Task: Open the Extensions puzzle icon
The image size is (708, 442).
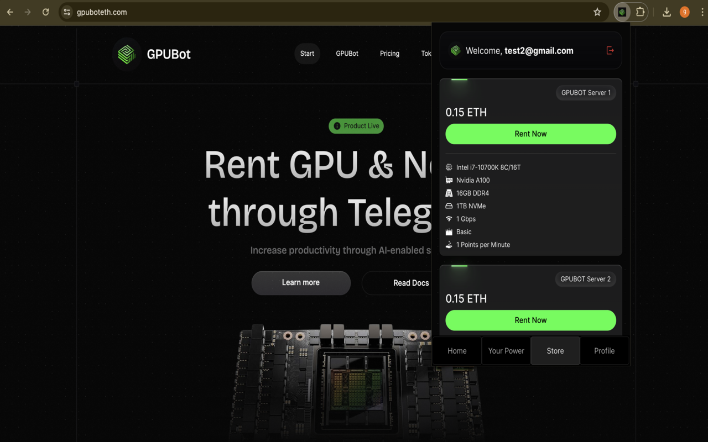Action: coord(640,12)
